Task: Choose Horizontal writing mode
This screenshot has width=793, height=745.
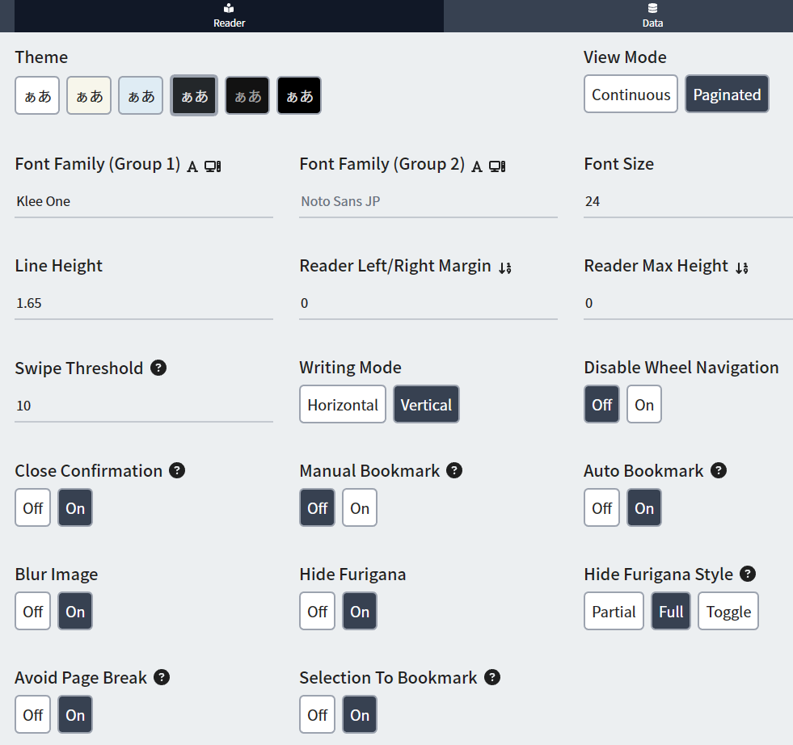Action: coord(343,405)
